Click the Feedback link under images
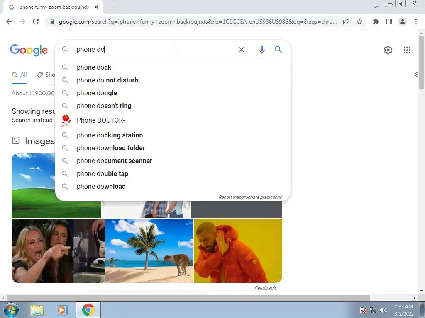The image size is (425, 318). (265, 288)
